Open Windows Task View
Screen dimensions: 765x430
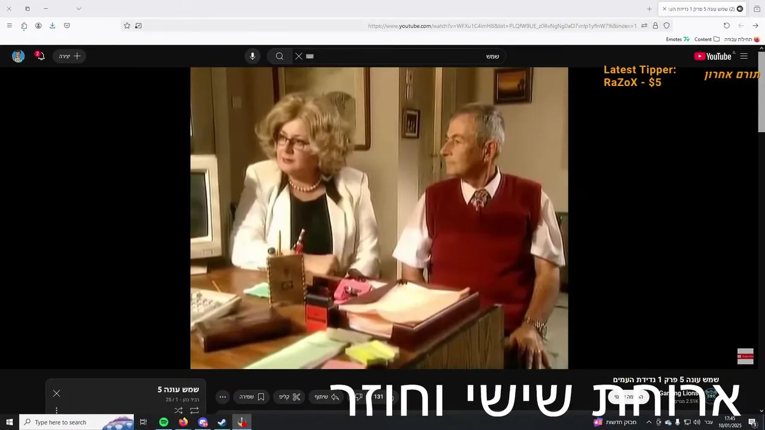point(143,422)
